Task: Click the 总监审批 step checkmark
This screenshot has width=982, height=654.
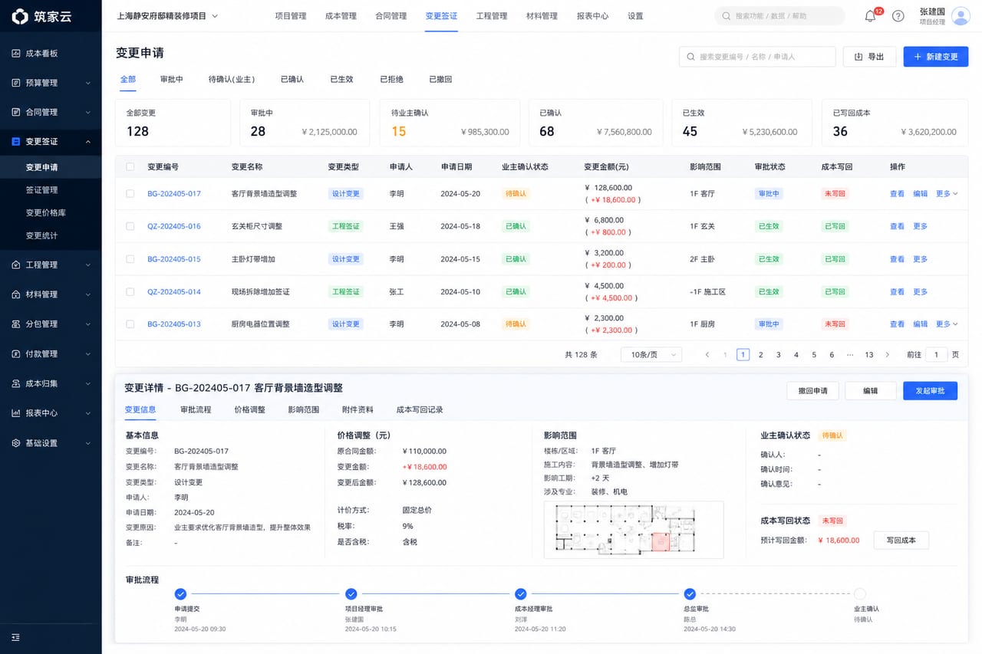Action: (690, 594)
